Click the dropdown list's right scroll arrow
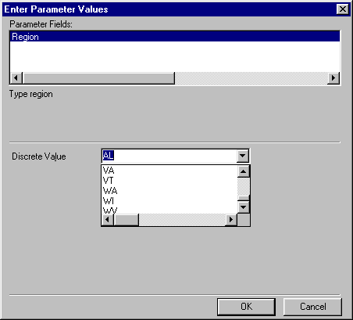The height and width of the screenshot is (320, 353). coord(231,220)
